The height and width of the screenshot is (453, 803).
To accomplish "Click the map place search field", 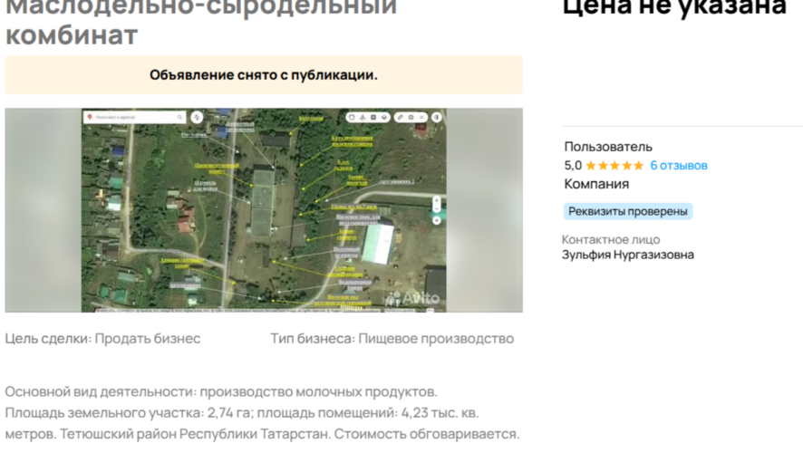I will 135,117.
